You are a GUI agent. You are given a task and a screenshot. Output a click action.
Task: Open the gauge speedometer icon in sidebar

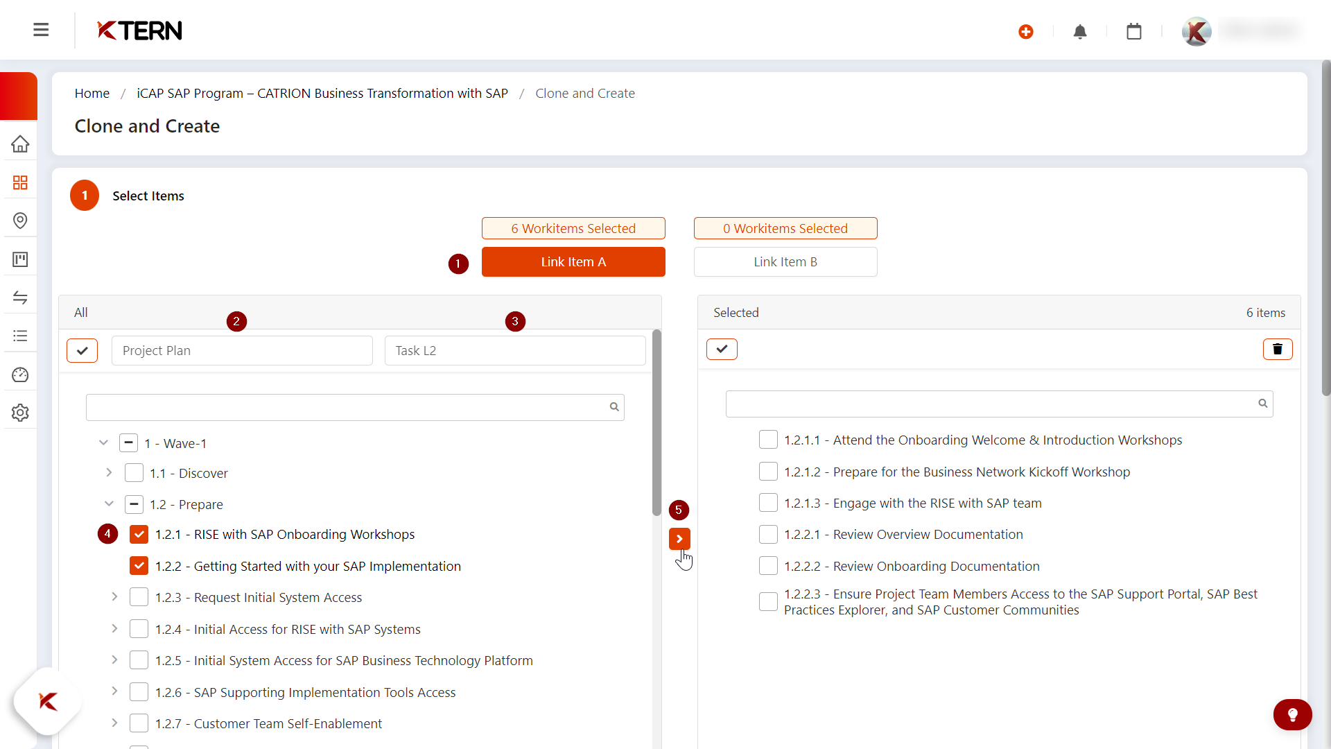point(20,374)
